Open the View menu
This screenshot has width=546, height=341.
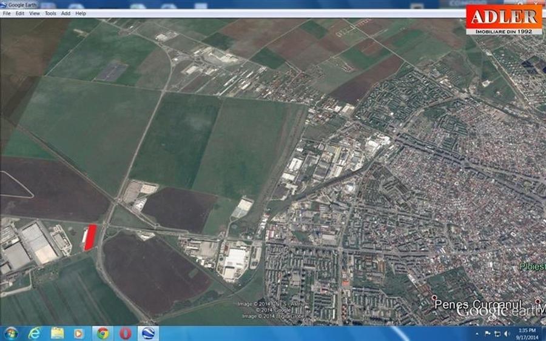point(35,13)
